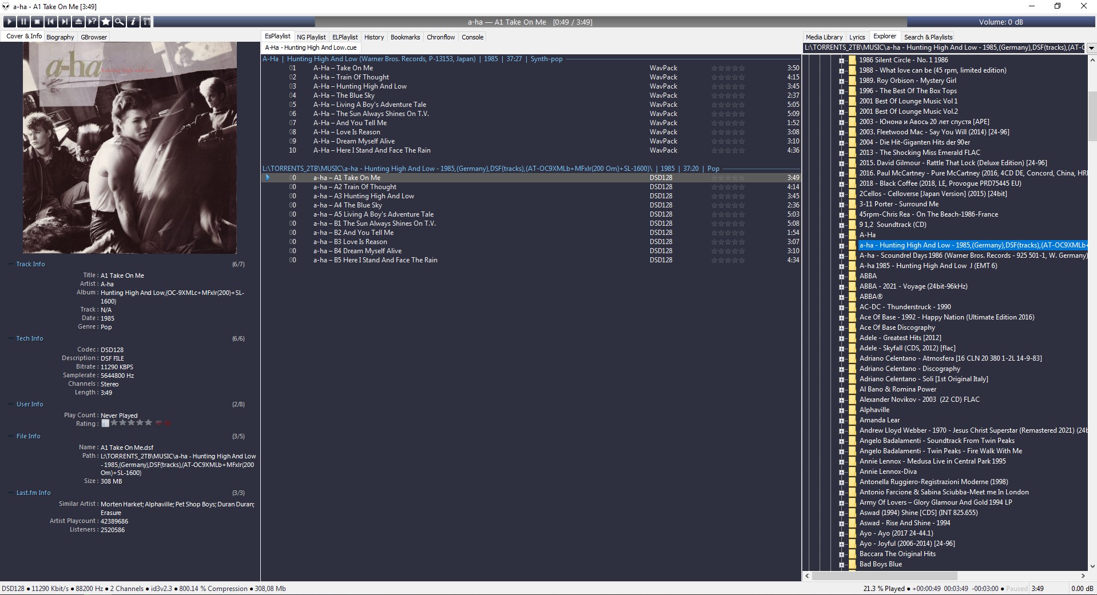Viewport: 1097px width, 595px height.
Task: Click the random playback icon with question mark
Action: [x=92, y=22]
